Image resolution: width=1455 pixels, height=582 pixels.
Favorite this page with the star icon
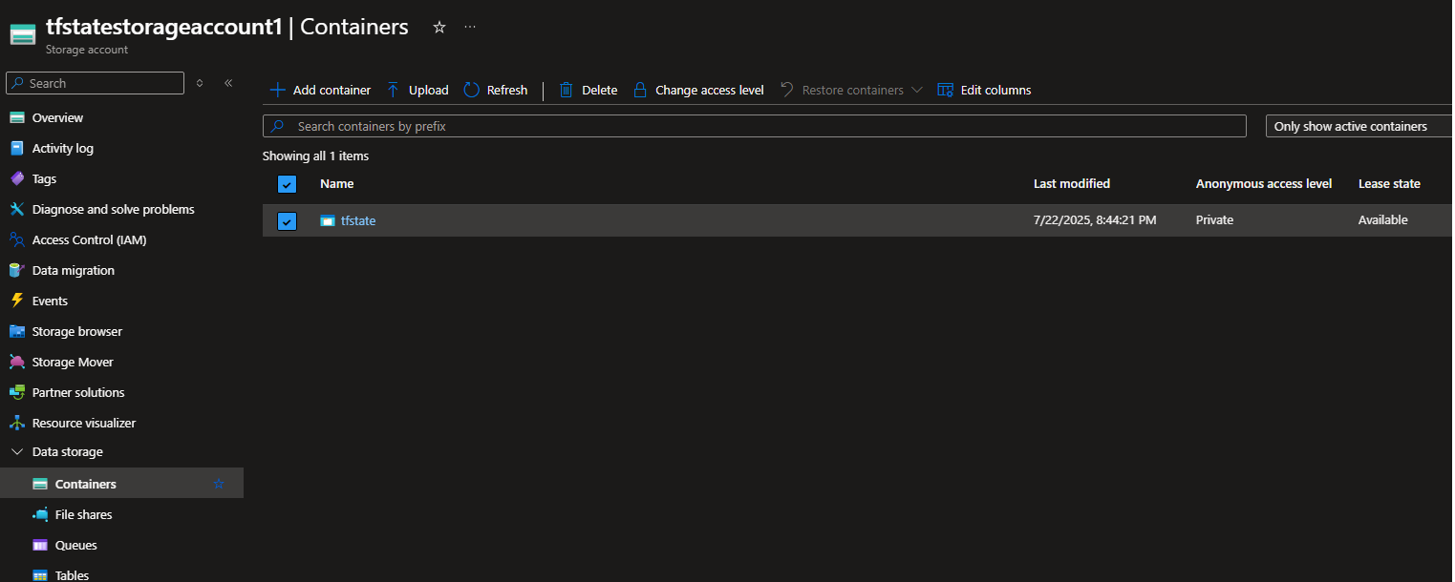[x=439, y=28]
